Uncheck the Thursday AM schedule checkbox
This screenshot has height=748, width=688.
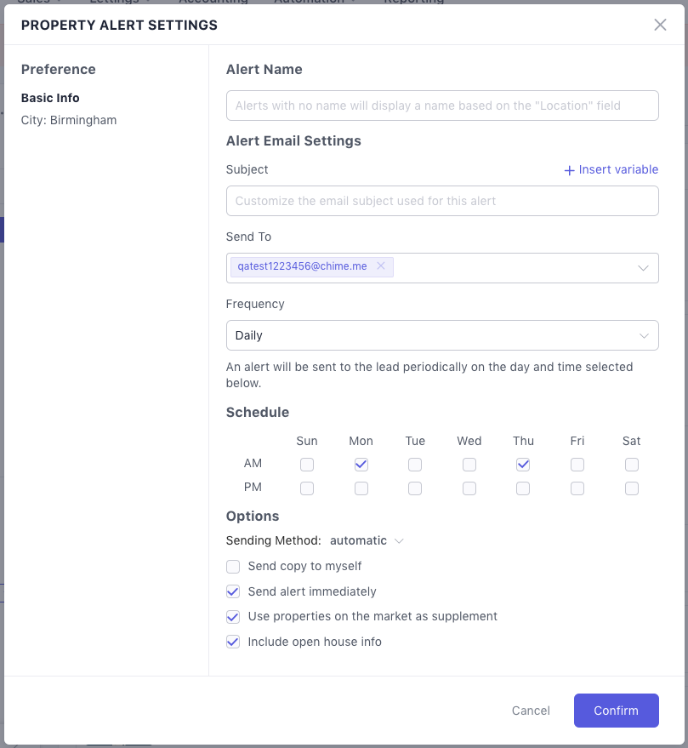click(523, 465)
